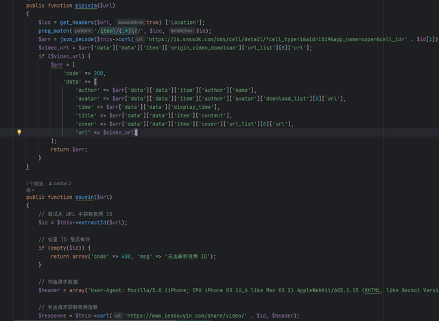Screen dimensions: 439x321
Task: Click the highlighted bracket after 'data' =>
Action: click(x=95, y=82)
